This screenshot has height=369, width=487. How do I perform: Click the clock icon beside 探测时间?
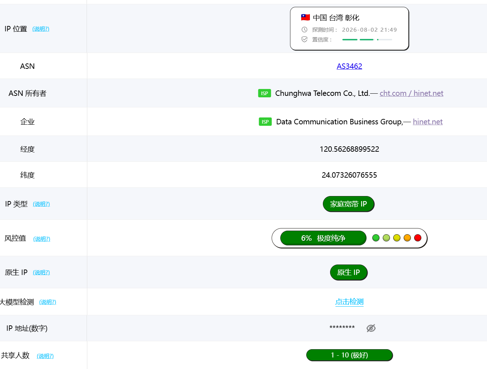pyautogui.click(x=304, y=30)
